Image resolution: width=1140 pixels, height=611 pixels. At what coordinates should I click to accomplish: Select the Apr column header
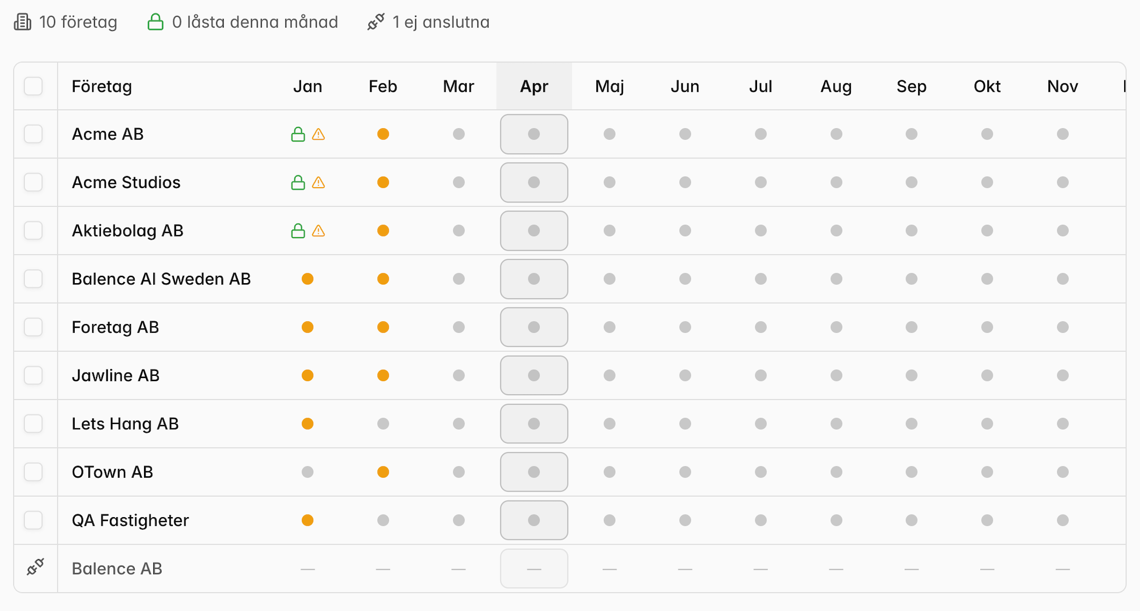pos(534,86)
